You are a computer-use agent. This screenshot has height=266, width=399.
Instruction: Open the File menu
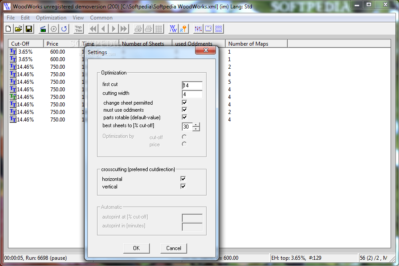pos(11,18)
